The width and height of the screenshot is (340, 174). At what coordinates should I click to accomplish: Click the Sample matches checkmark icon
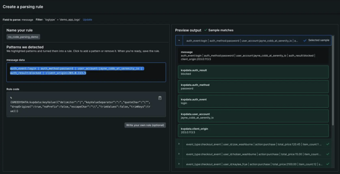pyautogui.click(x=206, y=30)
